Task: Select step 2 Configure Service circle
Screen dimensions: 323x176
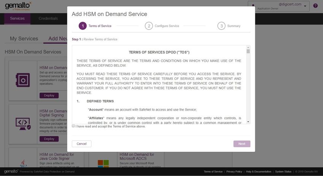Action: 149,26
